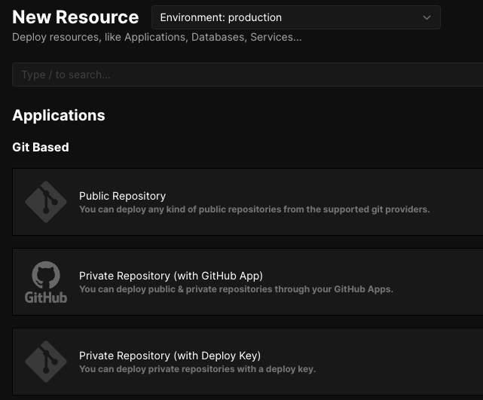The width and height of the screenshot is (483, 400).
Task: Click the GitHub wordmark below the octocat
Action: tap(46, 297)
